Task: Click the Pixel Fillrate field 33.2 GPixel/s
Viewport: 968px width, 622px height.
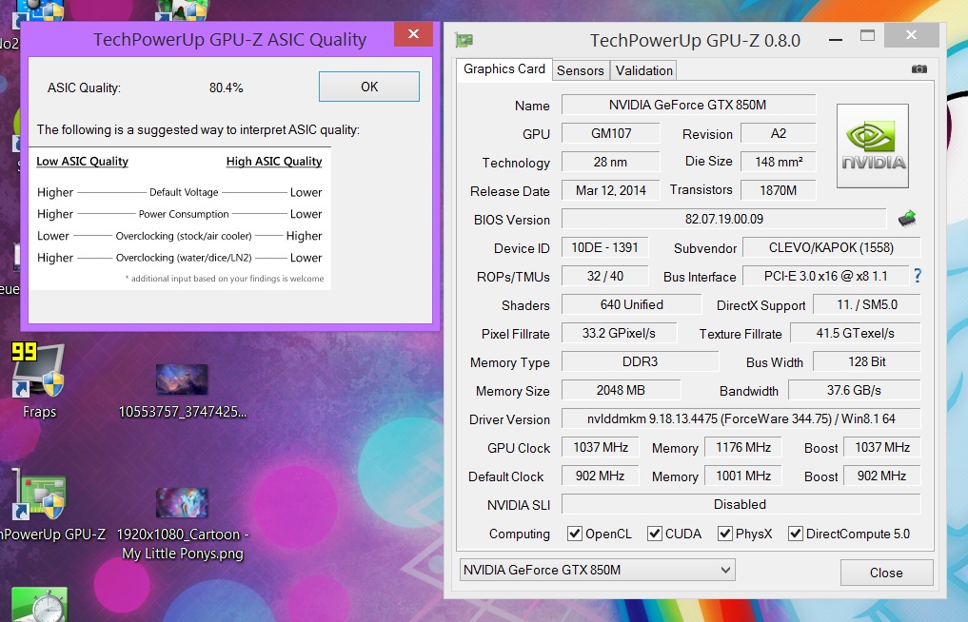Action: (x=619, y=333)
